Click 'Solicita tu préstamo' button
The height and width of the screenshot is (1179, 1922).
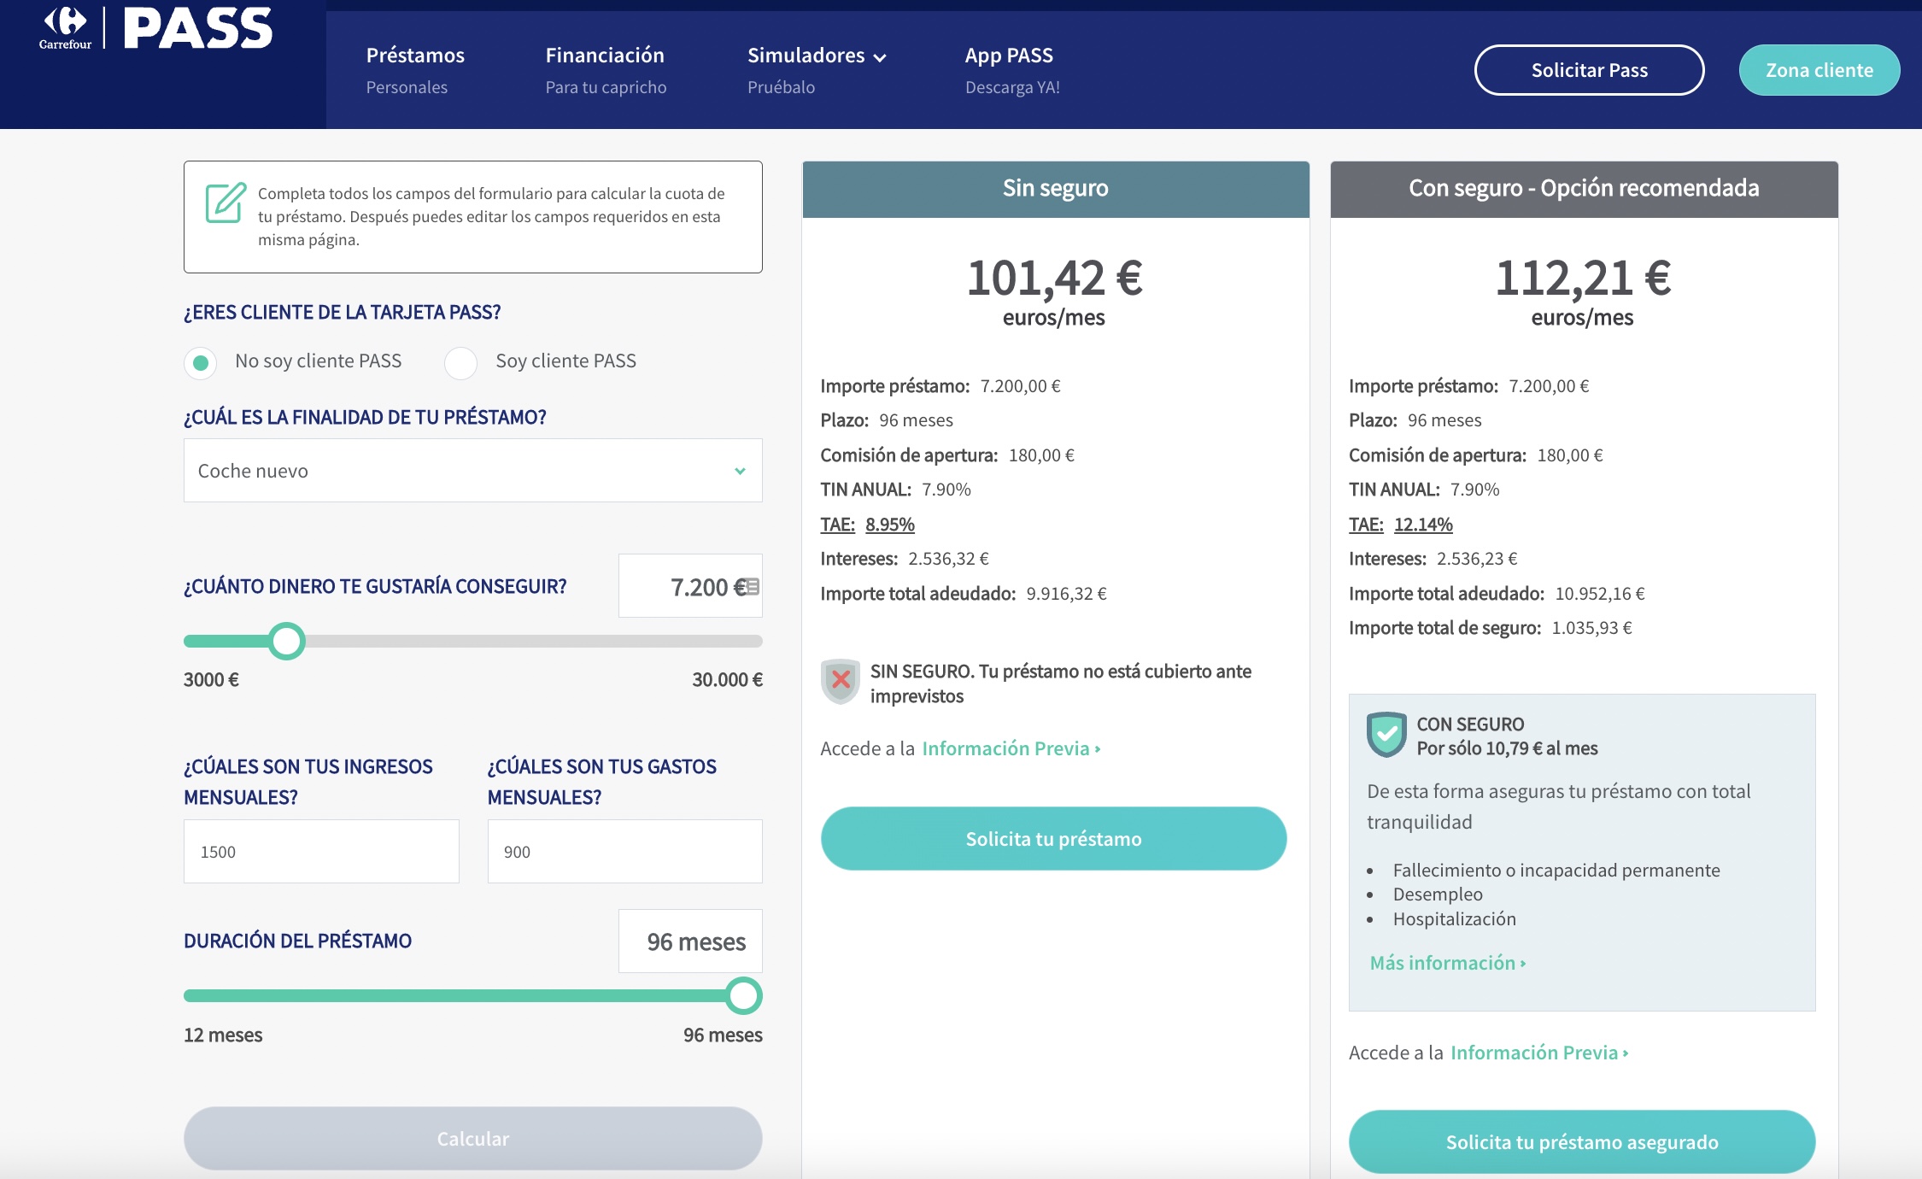click(1053, 839)
